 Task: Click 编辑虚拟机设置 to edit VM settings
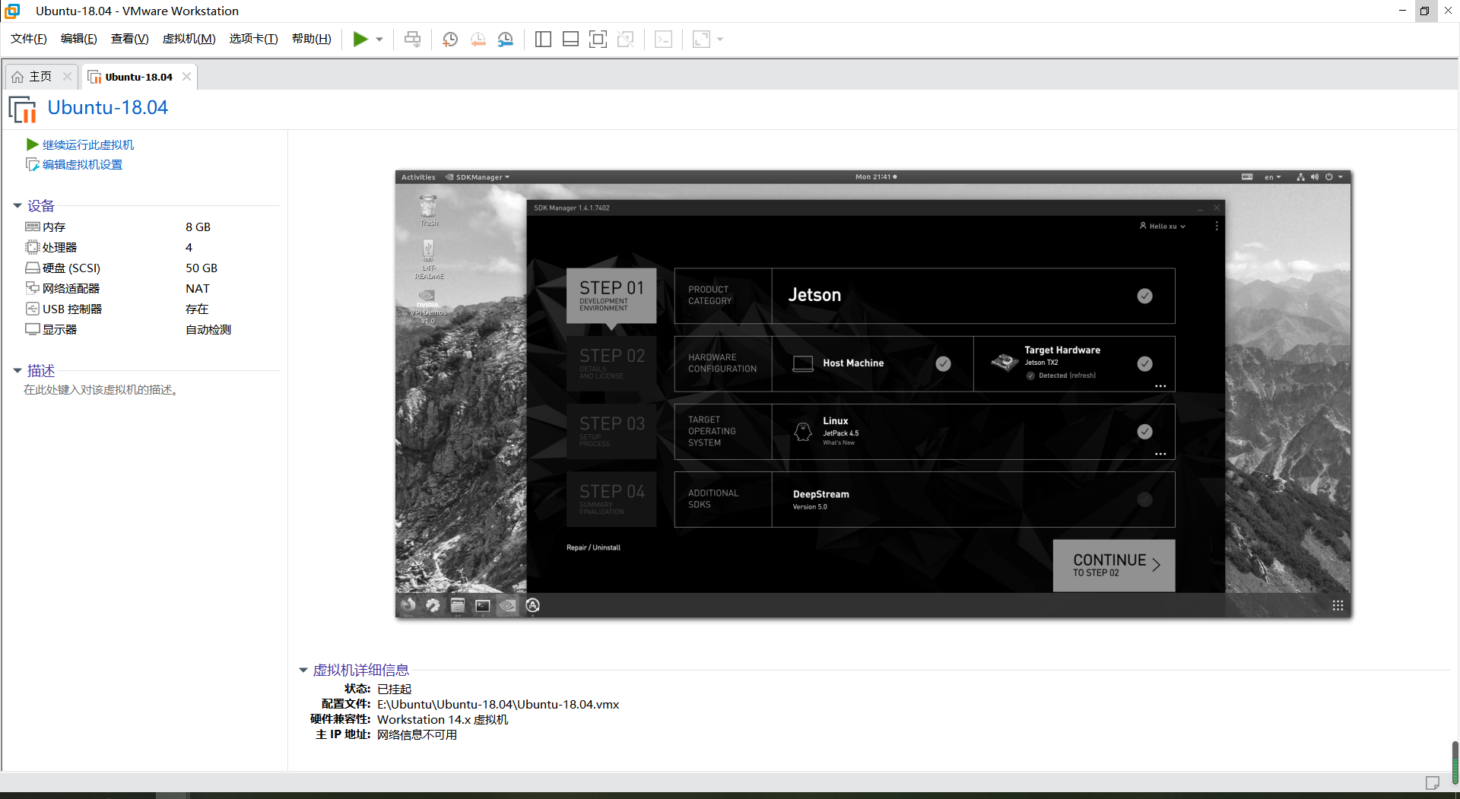[x=81, y=163]
